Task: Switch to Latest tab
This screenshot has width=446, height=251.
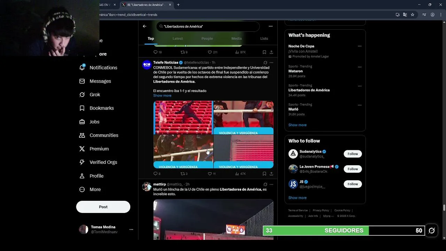Action: pyautogui.click(x=178, y=38)
